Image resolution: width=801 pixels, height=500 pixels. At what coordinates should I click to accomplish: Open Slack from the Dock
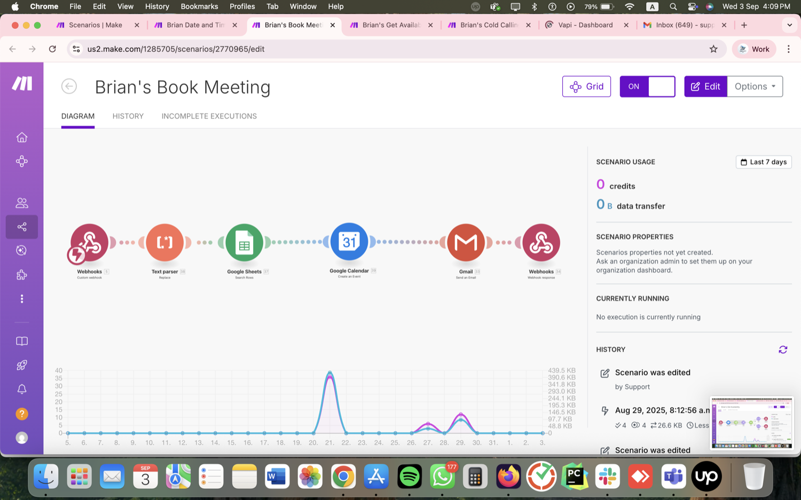(608, 477)
